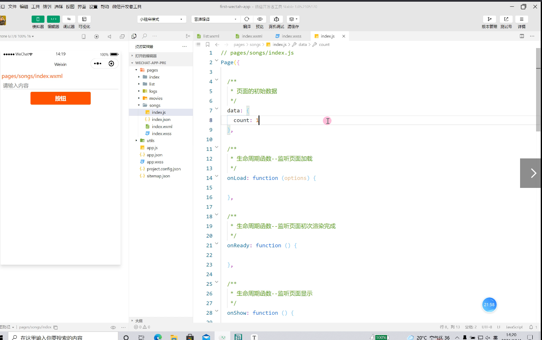Open the 帮助 menu

pyautogui.click(x=105, y=7)
